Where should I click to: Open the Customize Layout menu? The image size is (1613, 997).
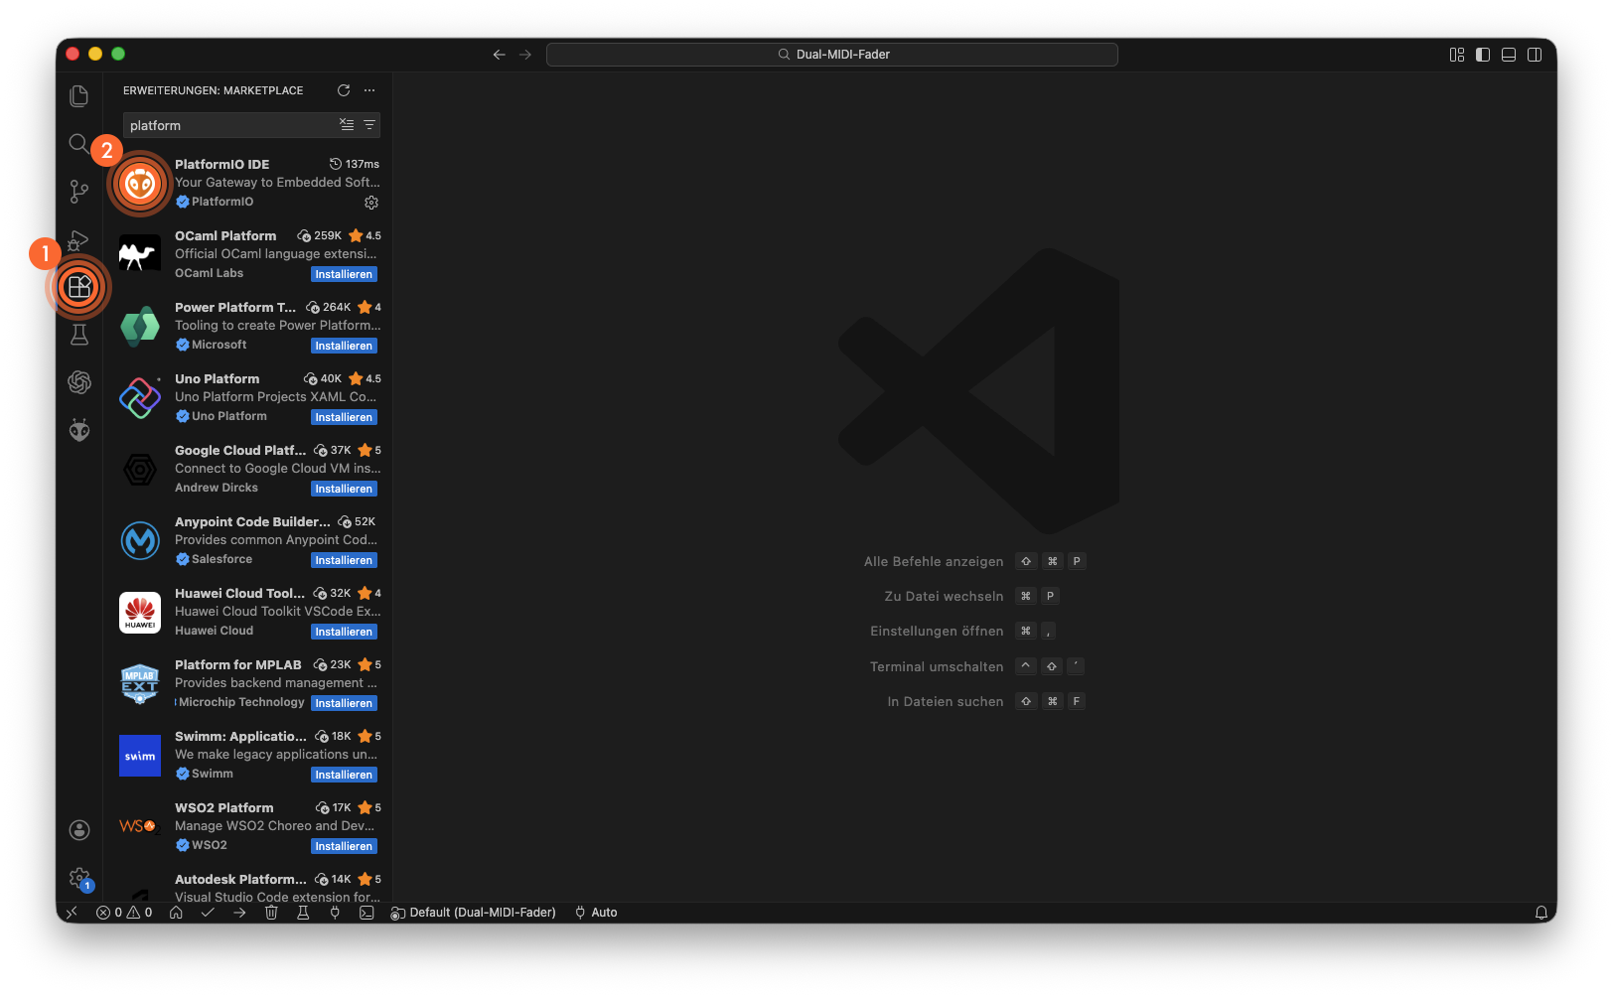[1457, 55]
